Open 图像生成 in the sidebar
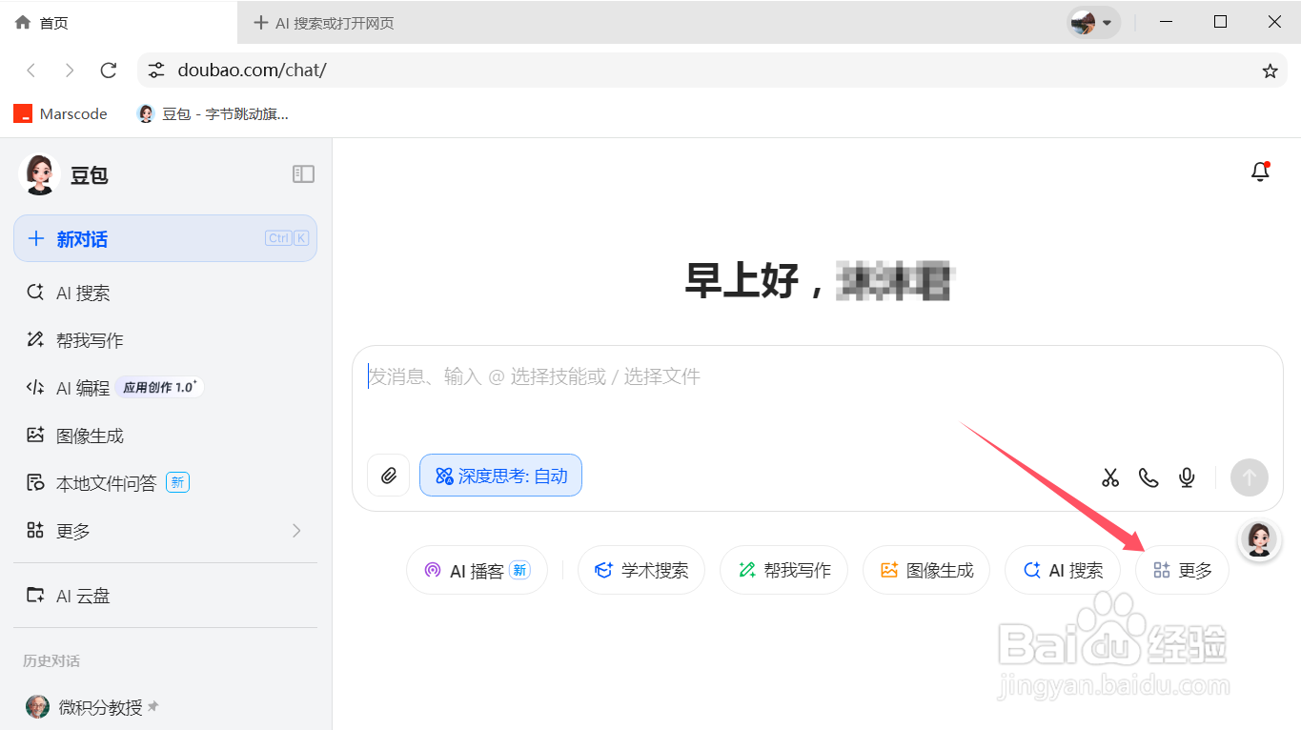The width and height of the screenshot is (1301, 730). coord(165,436)
